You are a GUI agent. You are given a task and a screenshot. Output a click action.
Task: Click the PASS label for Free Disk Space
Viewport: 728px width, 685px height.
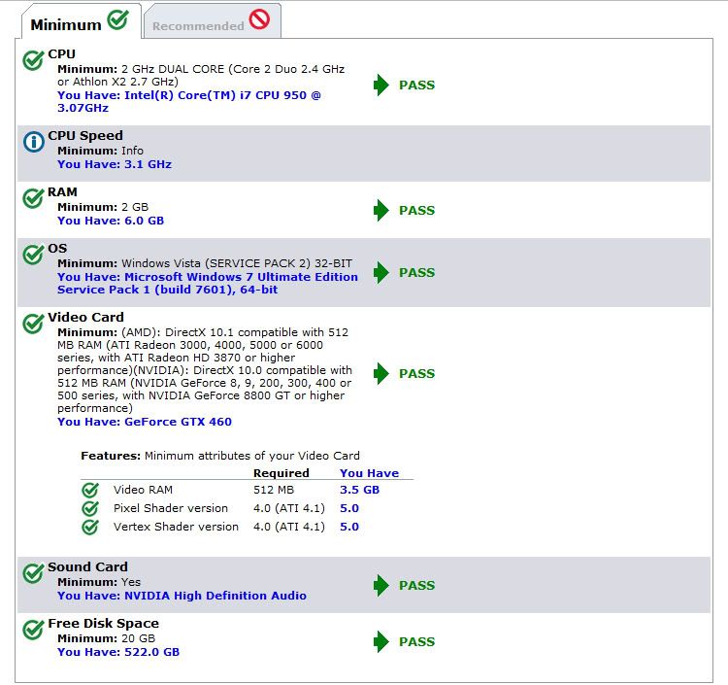pos(416,642)
